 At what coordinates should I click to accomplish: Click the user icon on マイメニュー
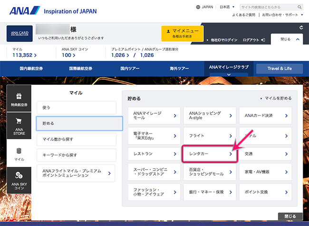[x=168, y=31]
